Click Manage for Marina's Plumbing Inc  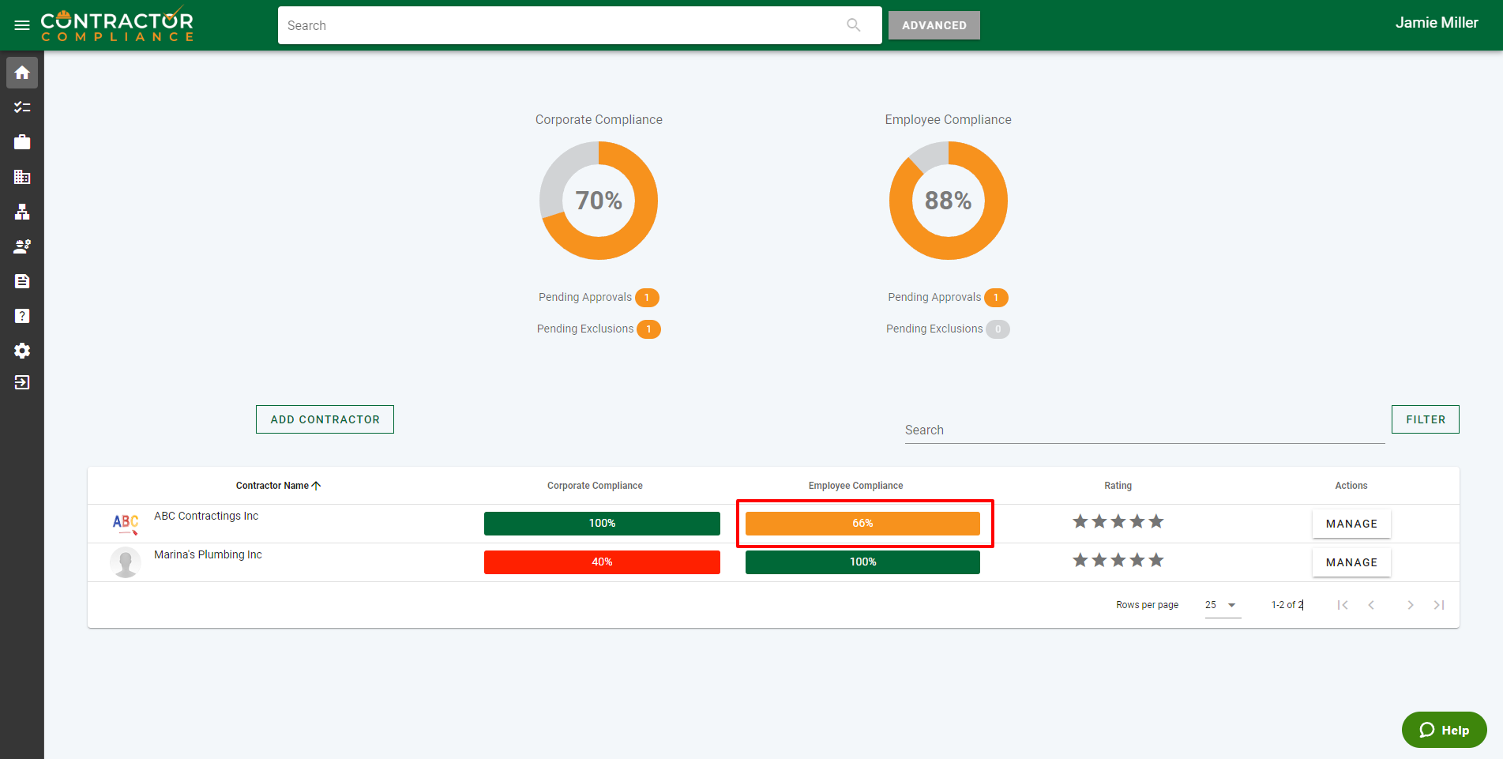[x=1351, y=562]
